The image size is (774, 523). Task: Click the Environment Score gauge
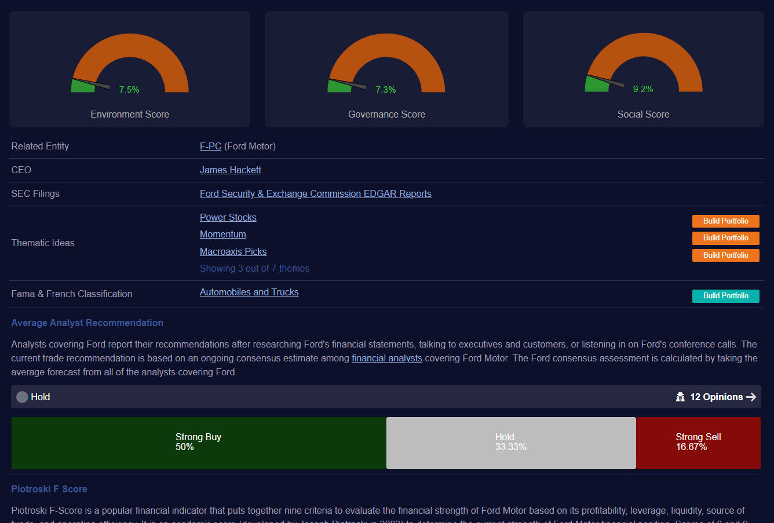click(x=130, y=63)
